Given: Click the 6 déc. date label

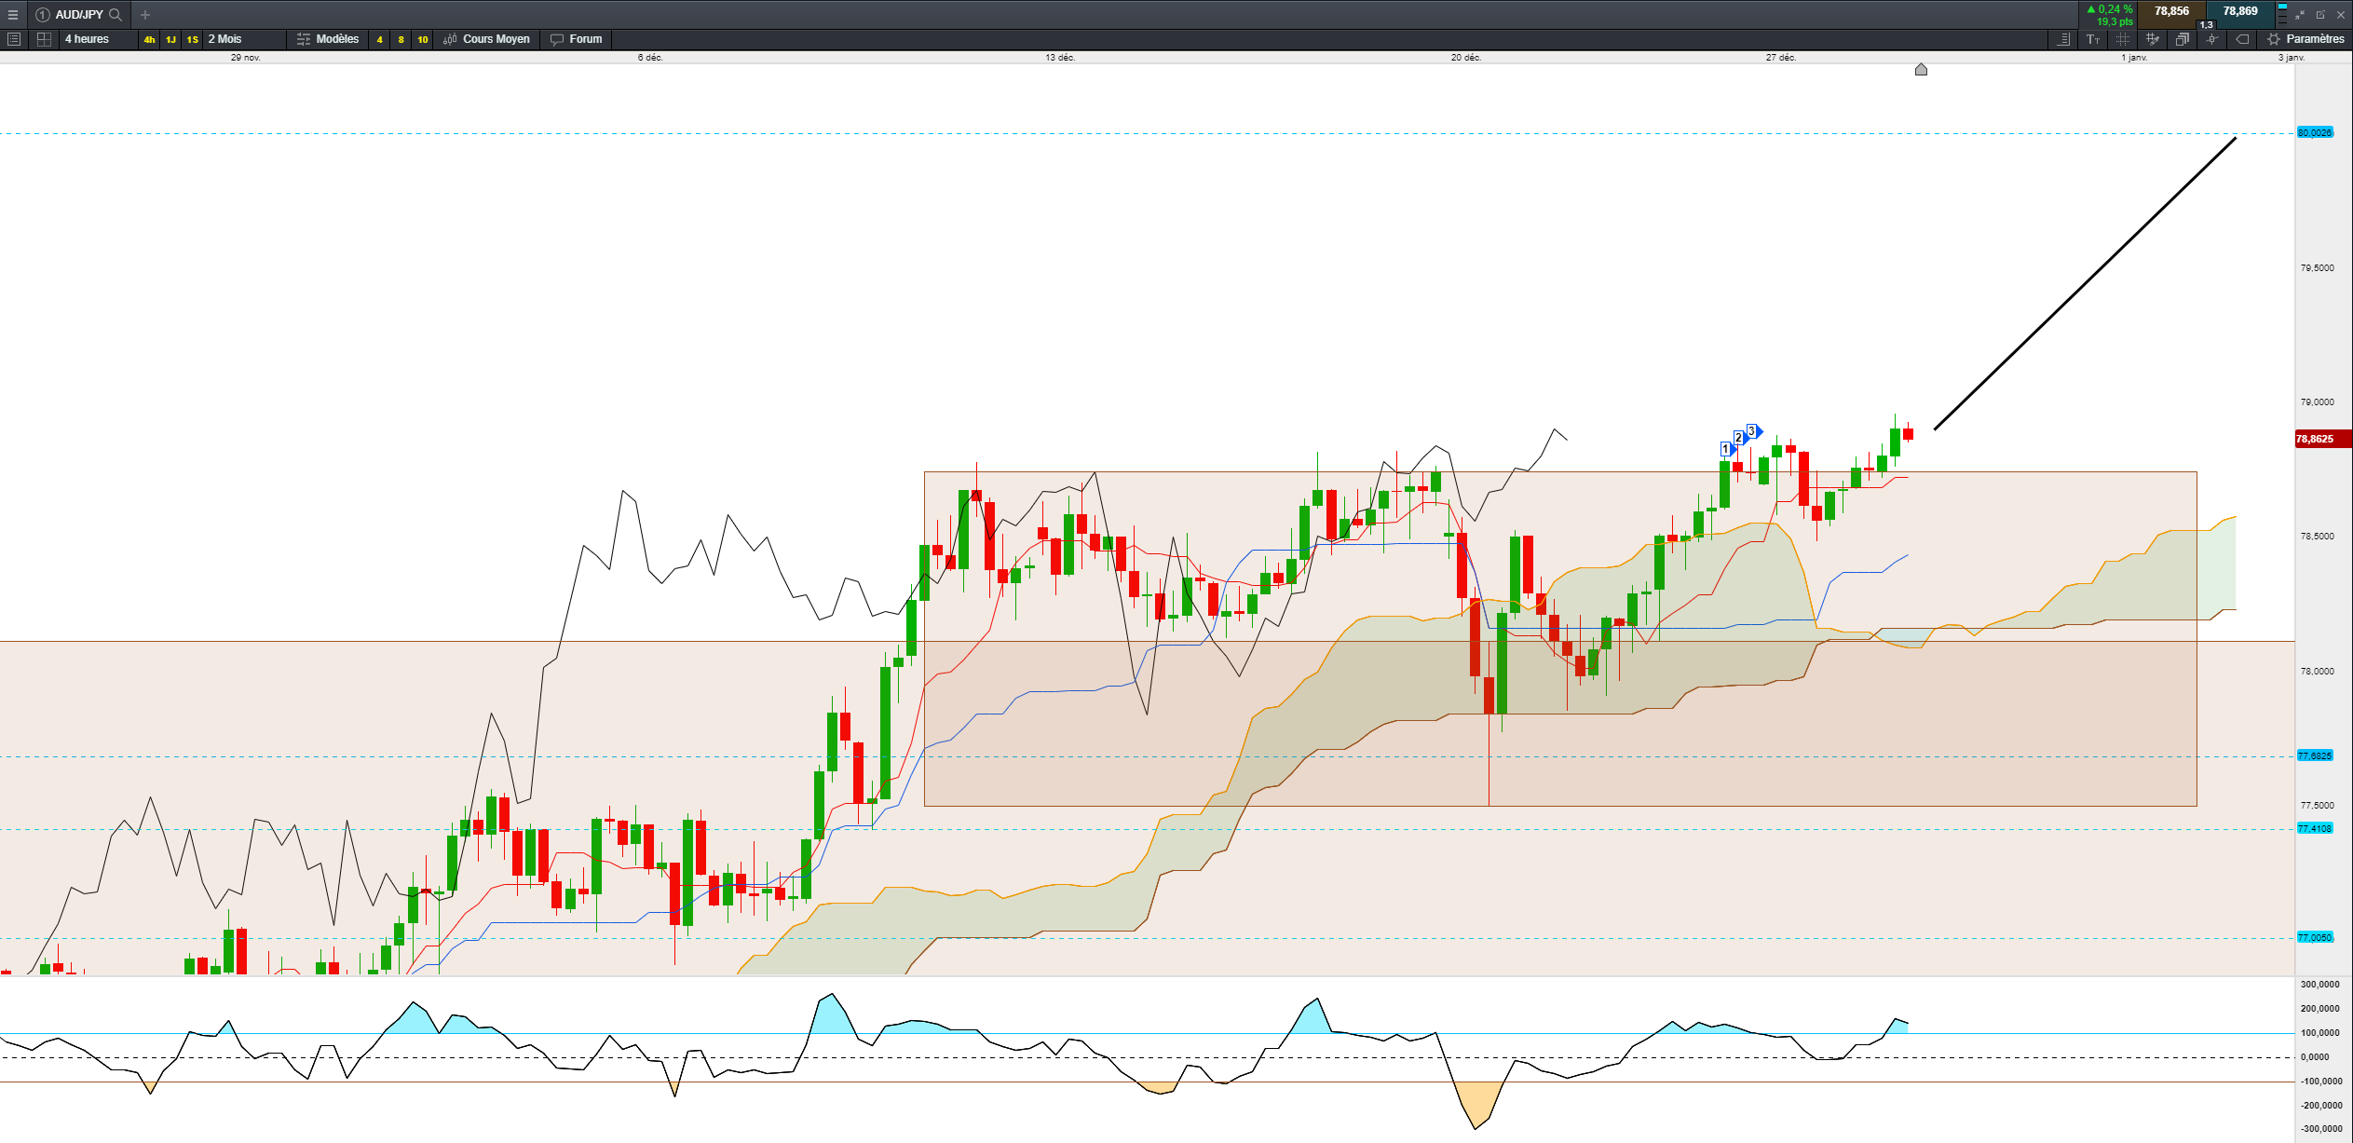Looking at the screenshot, I should (x=650, y=58).
